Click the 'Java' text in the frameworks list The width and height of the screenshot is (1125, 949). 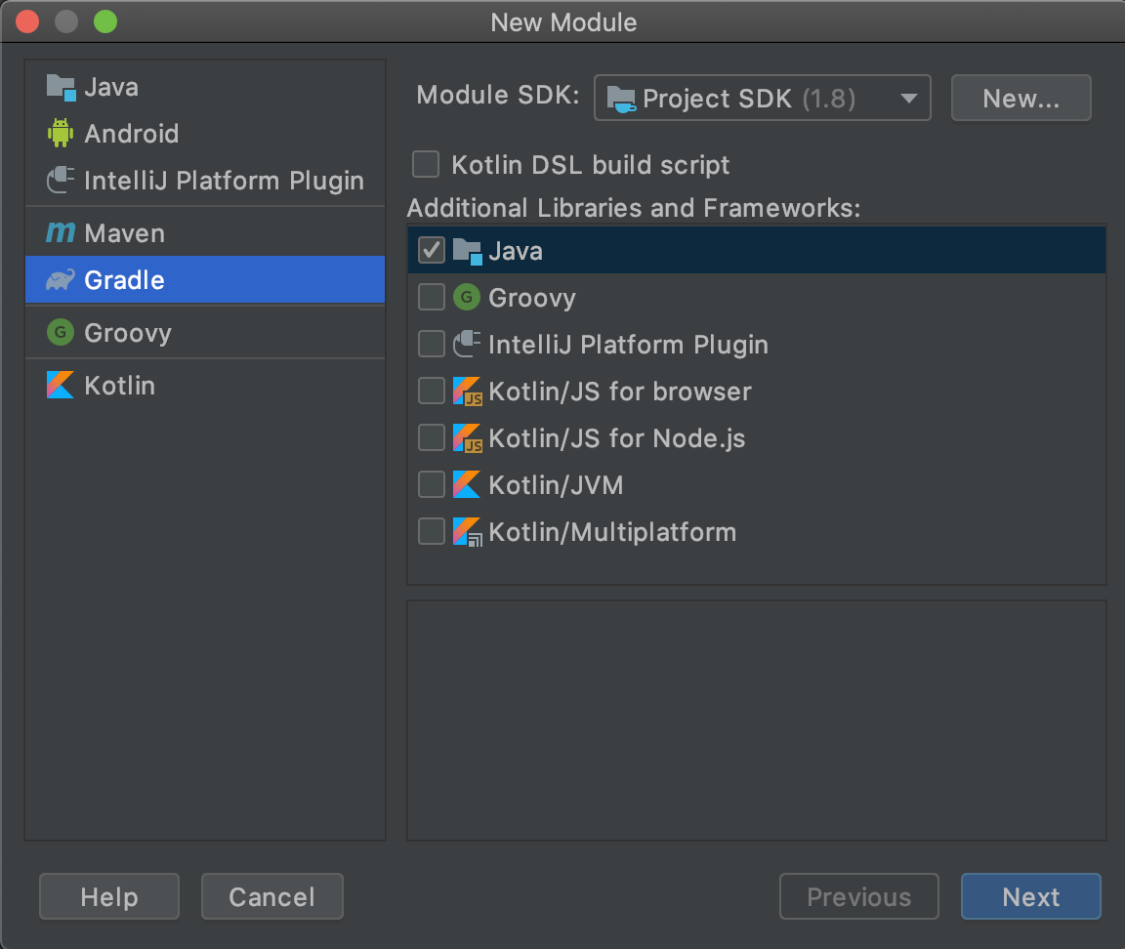coord(516,251)
